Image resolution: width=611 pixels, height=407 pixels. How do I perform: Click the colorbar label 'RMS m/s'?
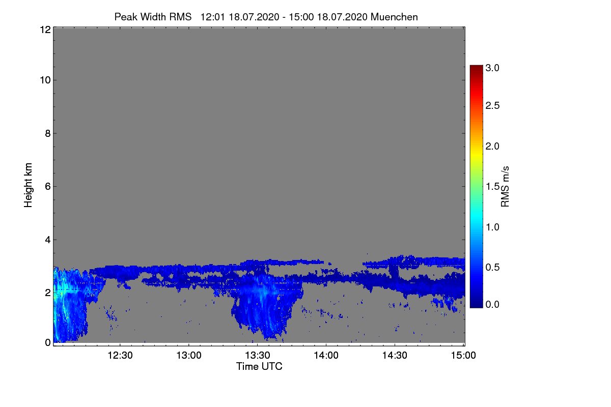click(x=505, y=187)
